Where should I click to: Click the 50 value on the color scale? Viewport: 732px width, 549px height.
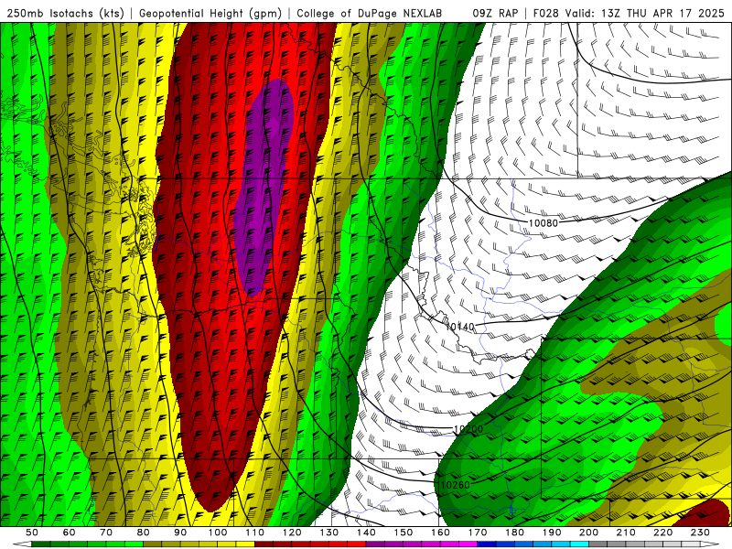tap(32, 533)
